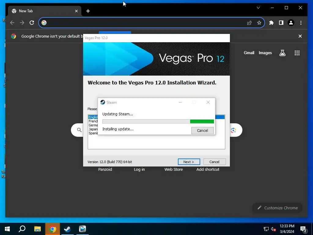Cancel the Steam update
Image resolution: width=313 pixels, height=235 pixels.
202,130
